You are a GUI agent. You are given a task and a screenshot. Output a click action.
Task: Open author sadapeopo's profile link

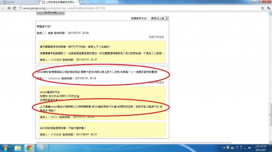click(54, 78)
